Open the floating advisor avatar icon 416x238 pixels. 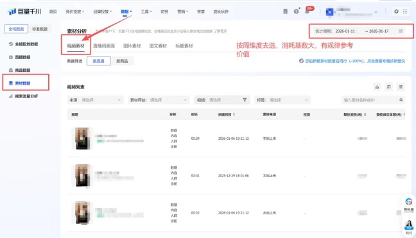(409, 225)
